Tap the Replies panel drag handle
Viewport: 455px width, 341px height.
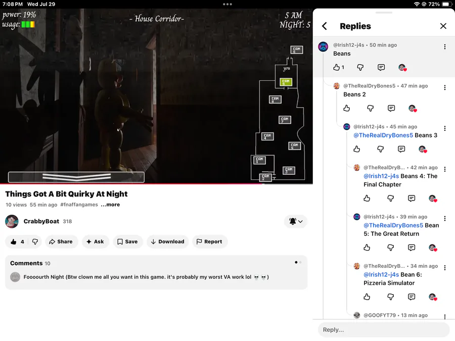(x=384, y=13)
